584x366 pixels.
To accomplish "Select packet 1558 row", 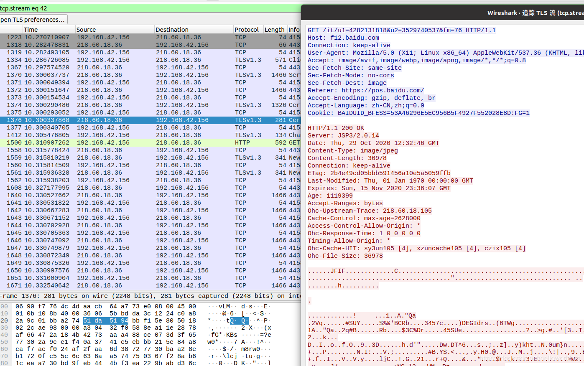I will pyautogui.click(x=150, y=150).
